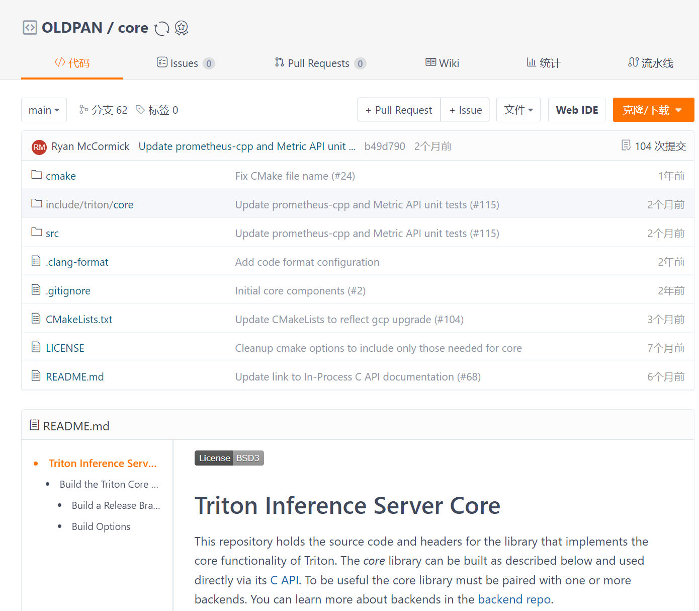
Task: Open the main branch dropdown
Action: coord(44,110)
